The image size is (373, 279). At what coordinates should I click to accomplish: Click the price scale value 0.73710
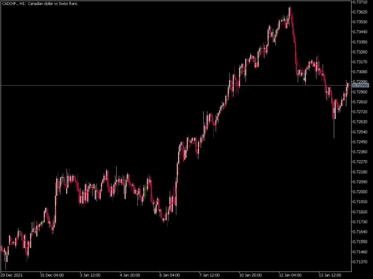(361, 3)
